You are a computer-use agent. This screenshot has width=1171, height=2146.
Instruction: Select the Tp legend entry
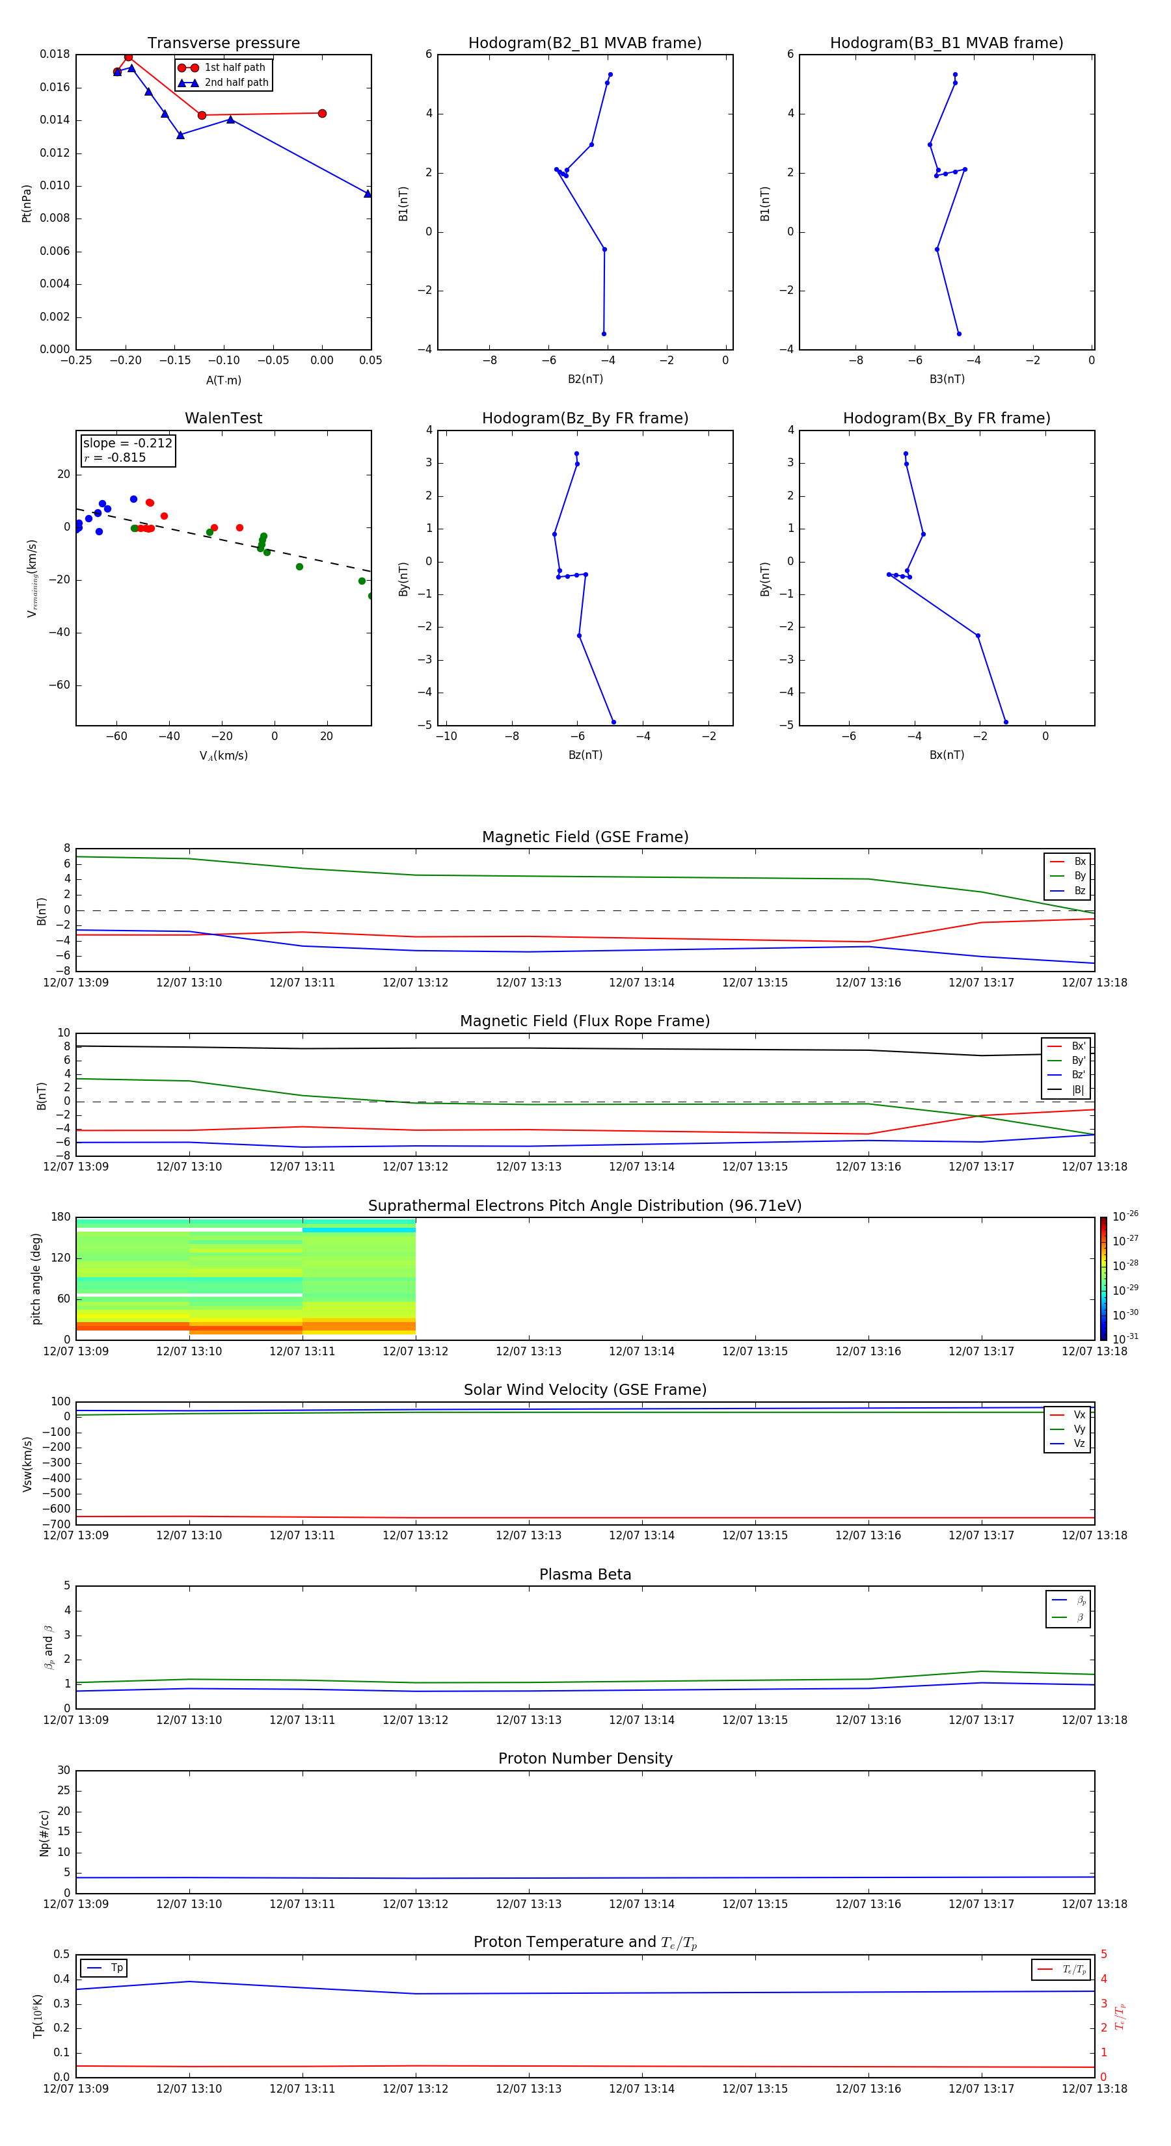tap(104, 1968)
